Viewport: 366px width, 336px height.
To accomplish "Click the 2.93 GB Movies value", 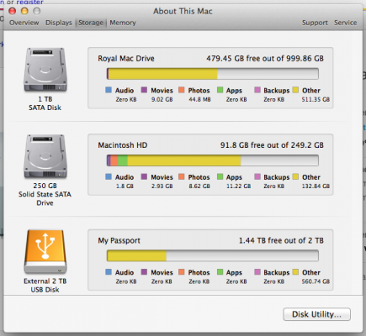I will 162,186.
